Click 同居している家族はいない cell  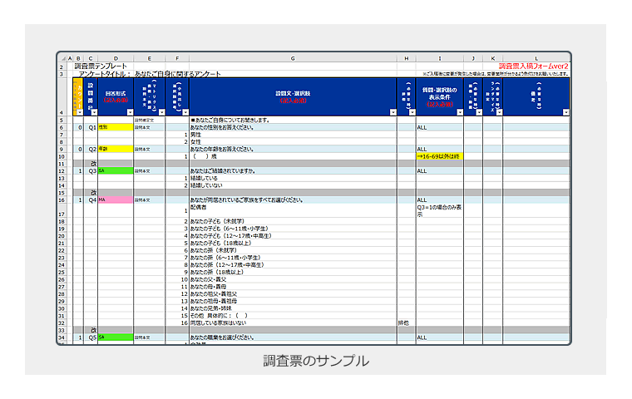tap(293, 323)
